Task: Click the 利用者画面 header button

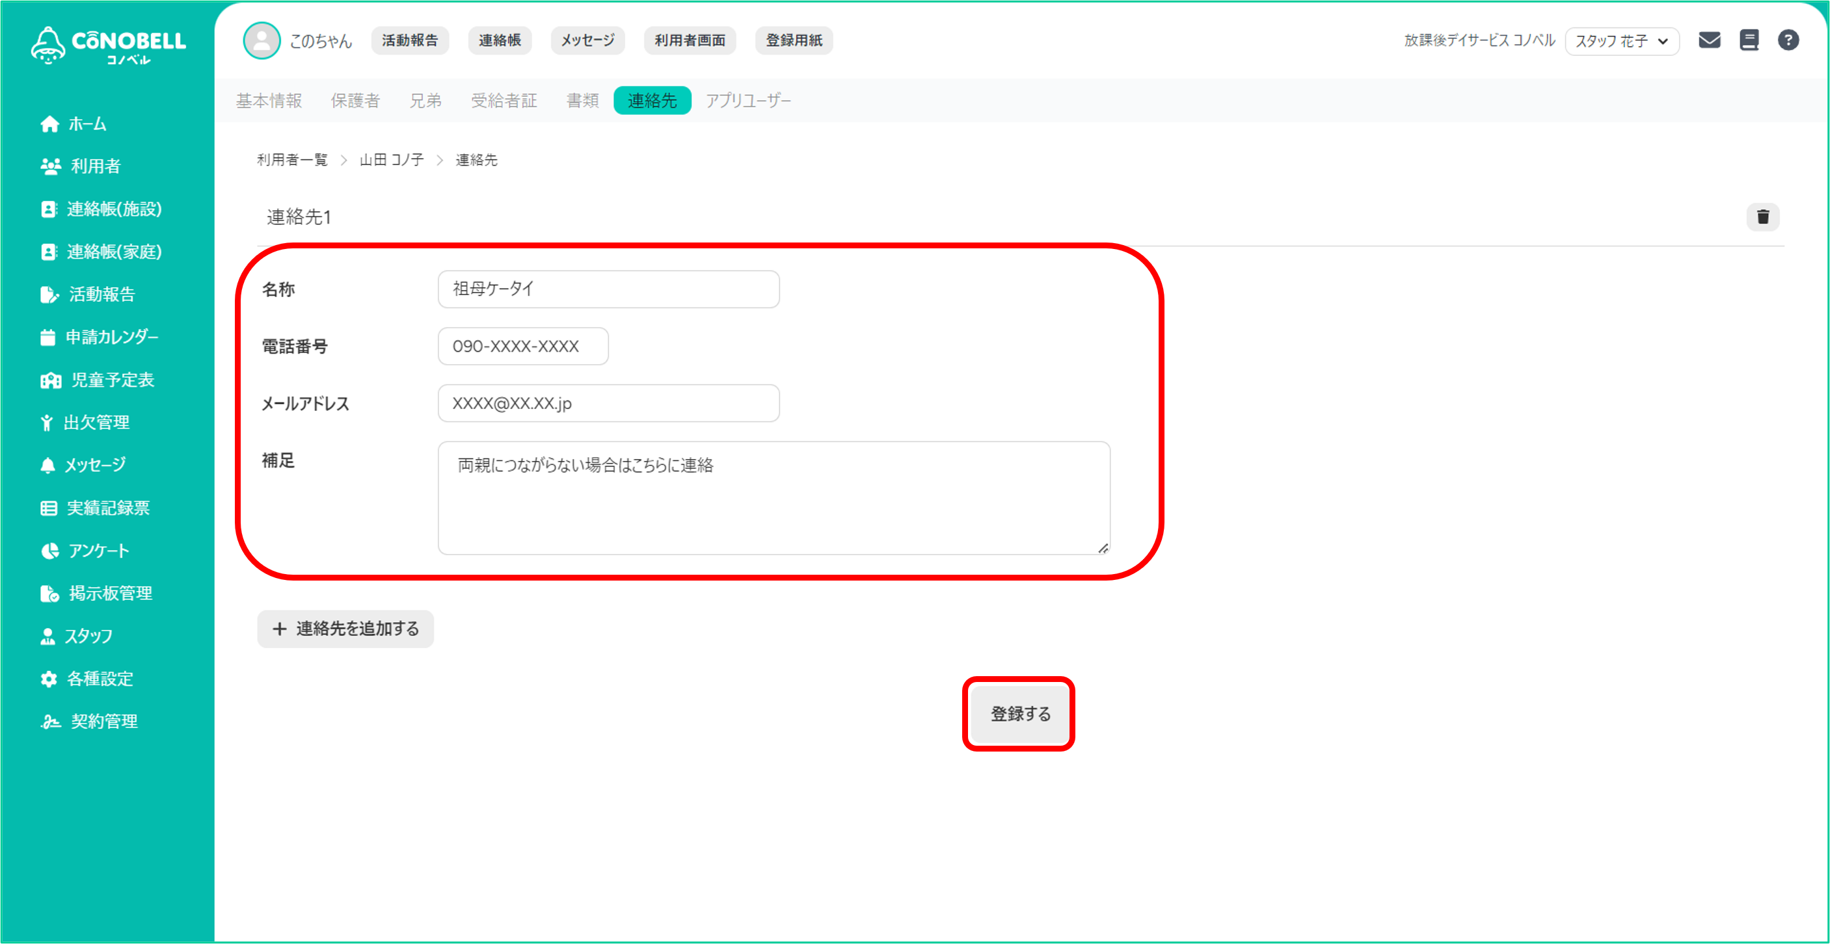Action: tap(690, 40)
